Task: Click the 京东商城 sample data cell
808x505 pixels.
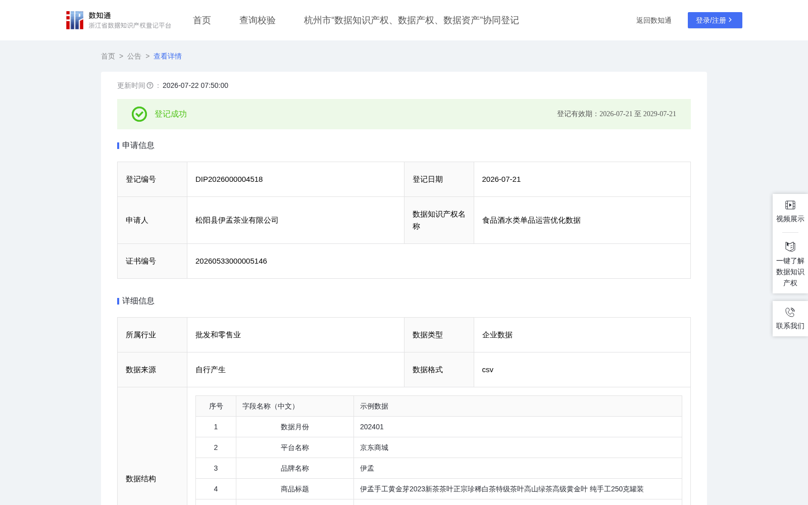Action: click(x=518, y=447)
